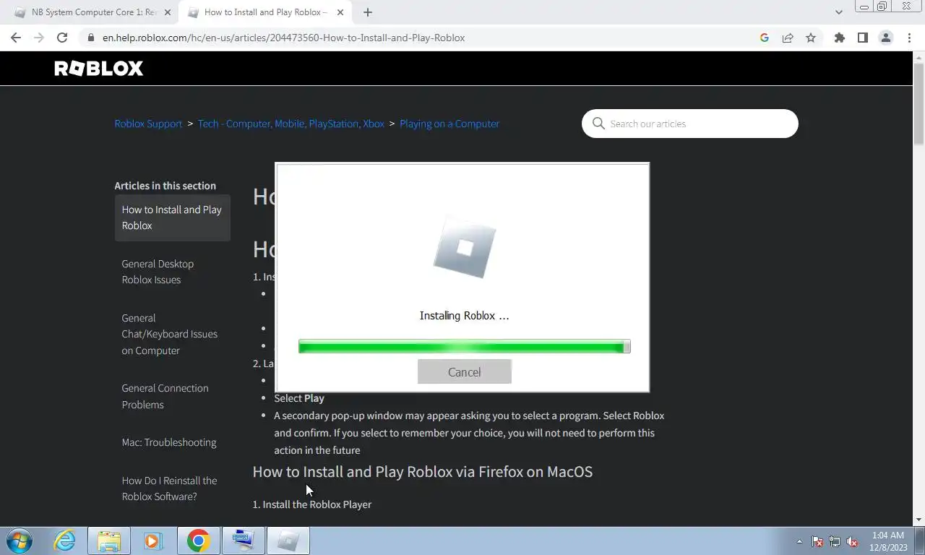The width and height of the screenshot is (925, 555).
Task: Click heading about Firefox on MacOS
Action: pos(423,472)
